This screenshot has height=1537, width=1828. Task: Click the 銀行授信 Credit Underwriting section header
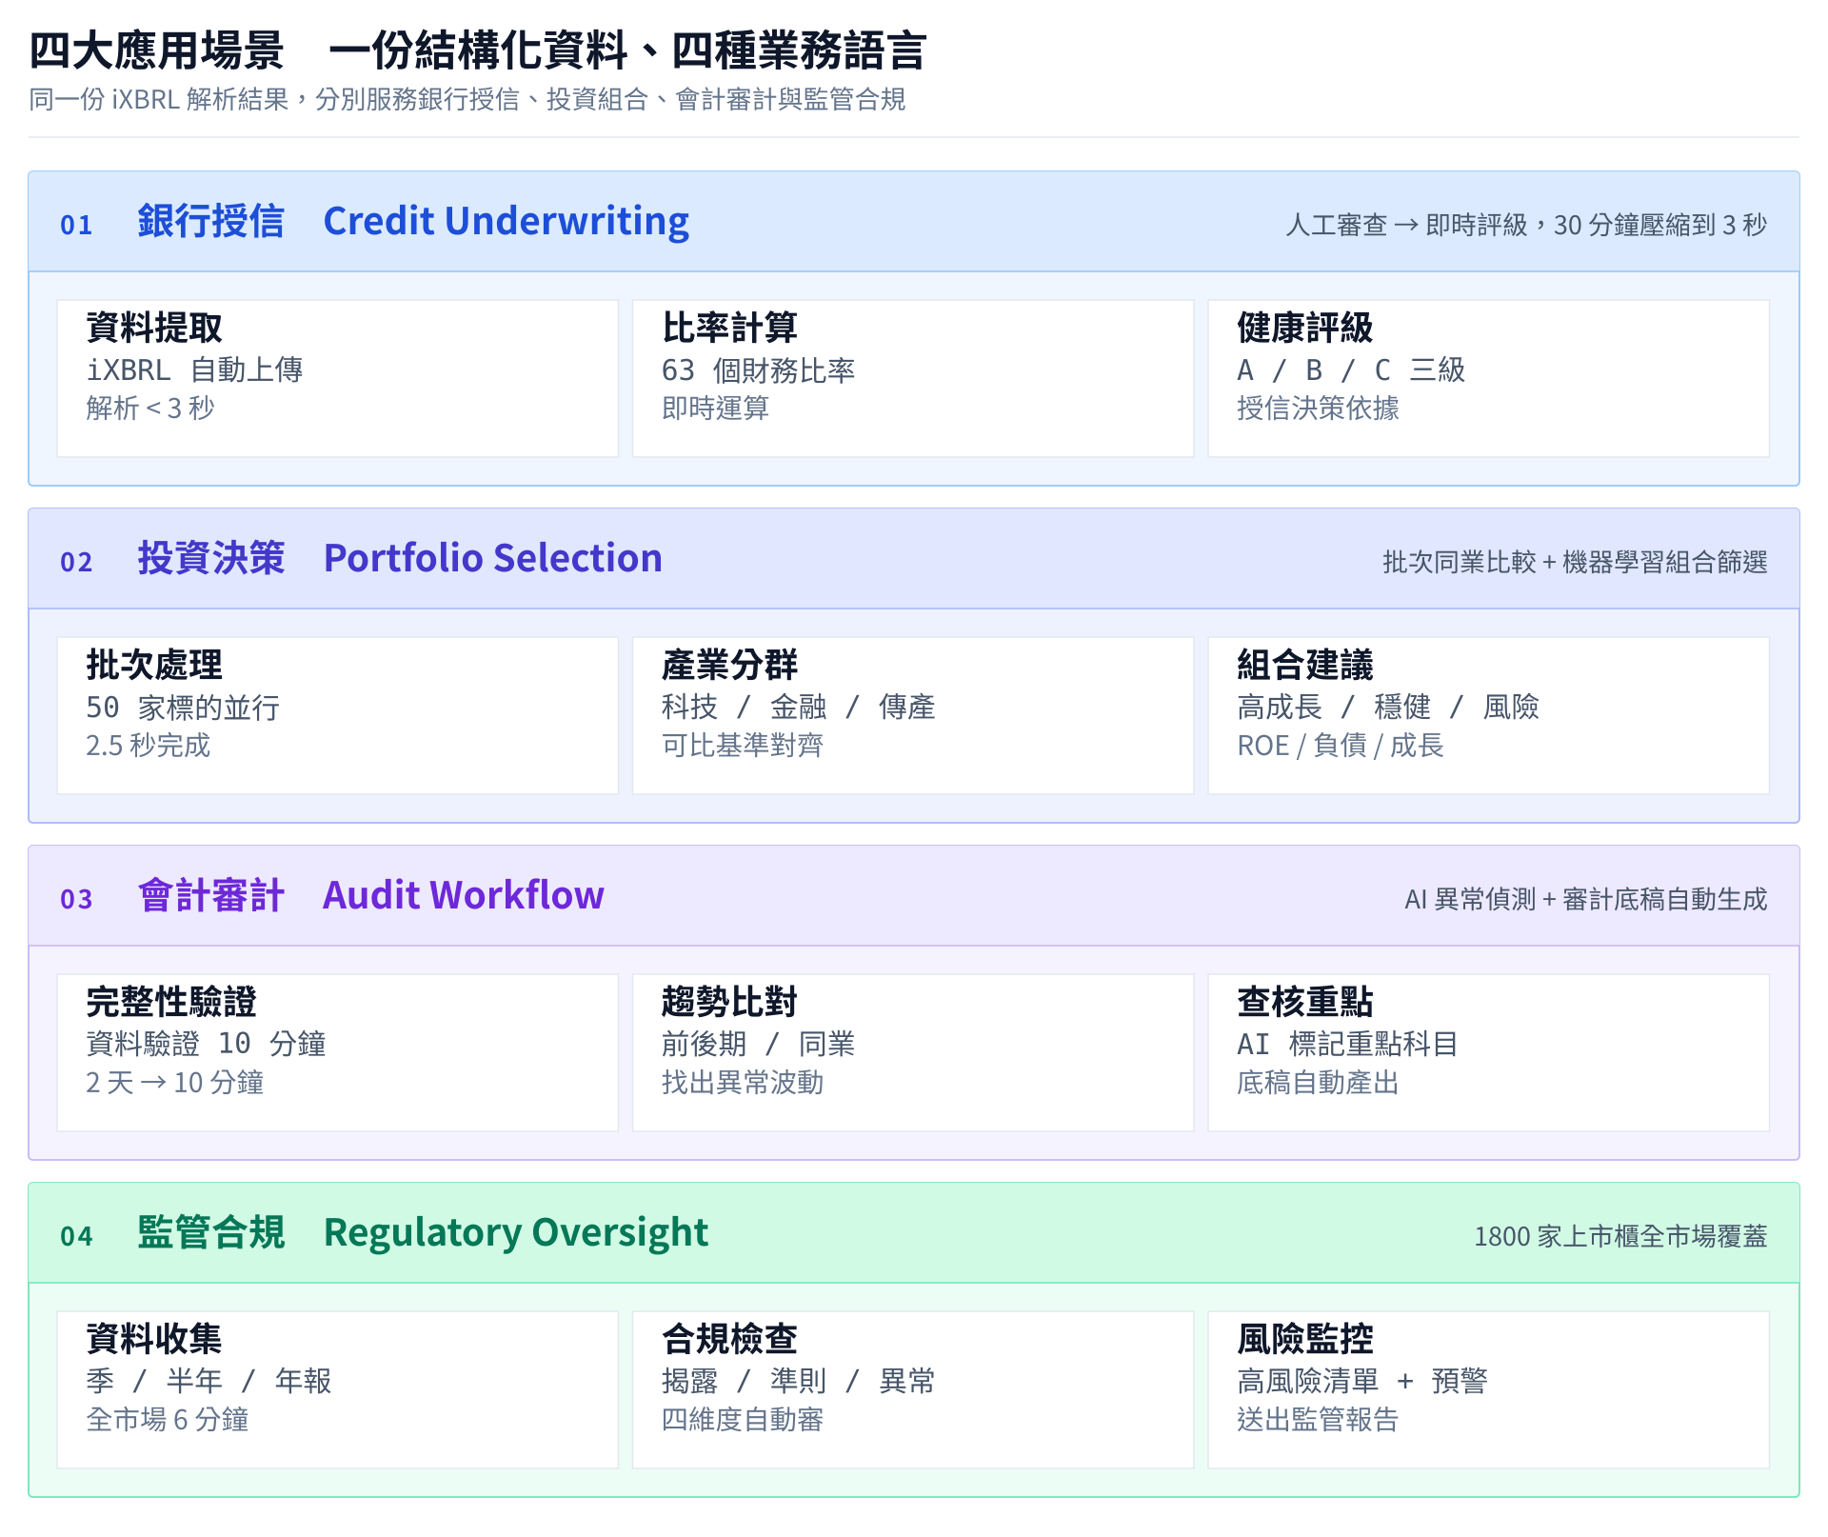pyautogui.click(x=914, y=222)
